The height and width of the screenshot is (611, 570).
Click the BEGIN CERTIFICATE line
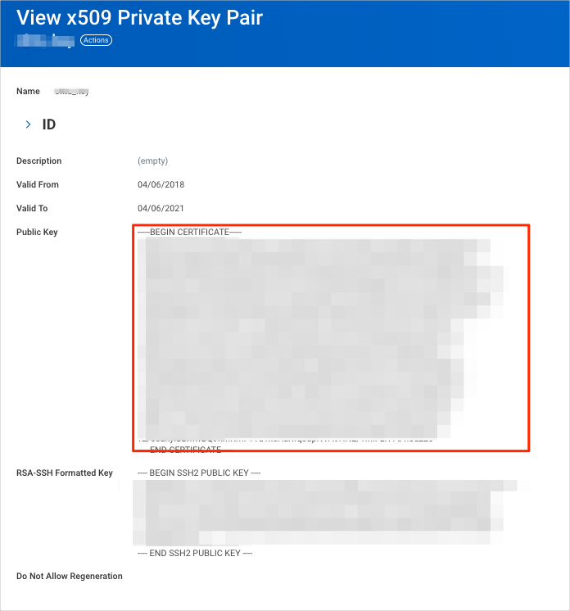click(189, 233)
